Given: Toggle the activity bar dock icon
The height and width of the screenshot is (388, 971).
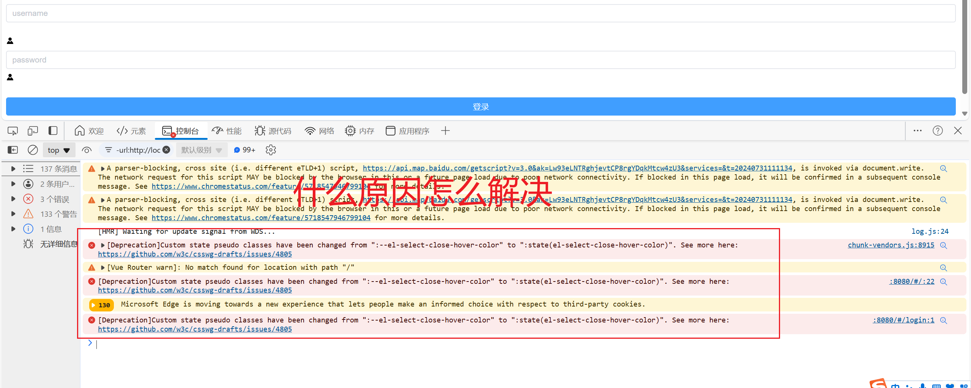Looking at the screenshot, I should pos(53,131).
